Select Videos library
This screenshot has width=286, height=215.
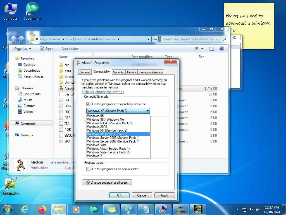tap(25, 111)
